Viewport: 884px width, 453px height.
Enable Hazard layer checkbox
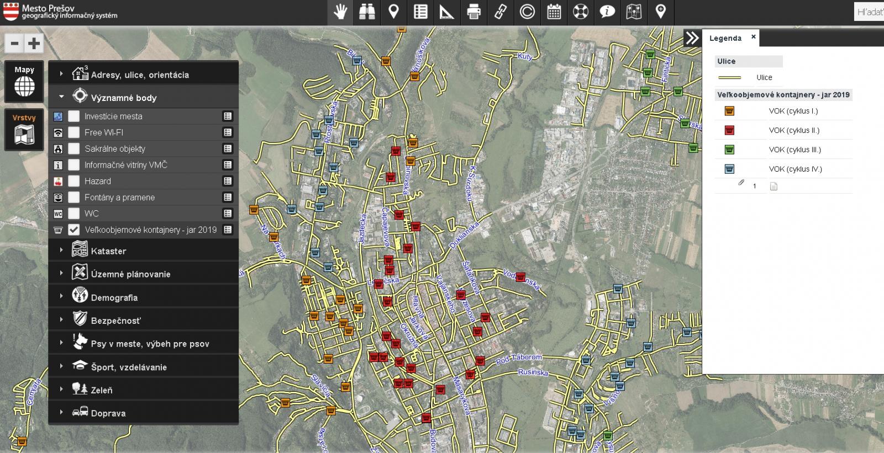[74, 181]
